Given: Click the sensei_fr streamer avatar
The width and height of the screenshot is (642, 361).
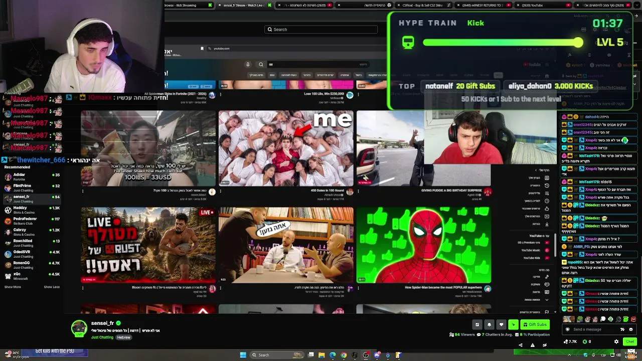Looking at the screenshot, I should point(79,328).
